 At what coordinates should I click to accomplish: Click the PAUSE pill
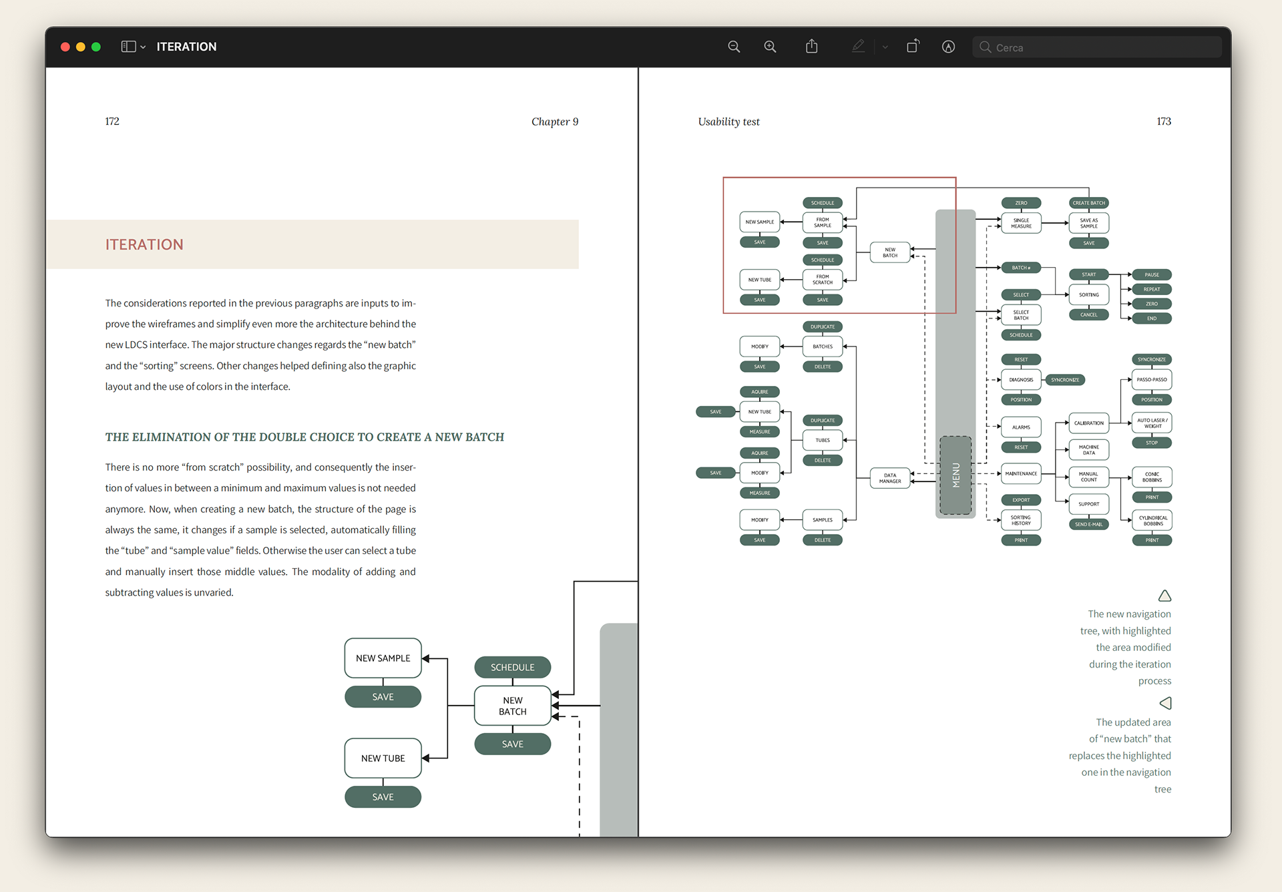tap(1152, 274)
